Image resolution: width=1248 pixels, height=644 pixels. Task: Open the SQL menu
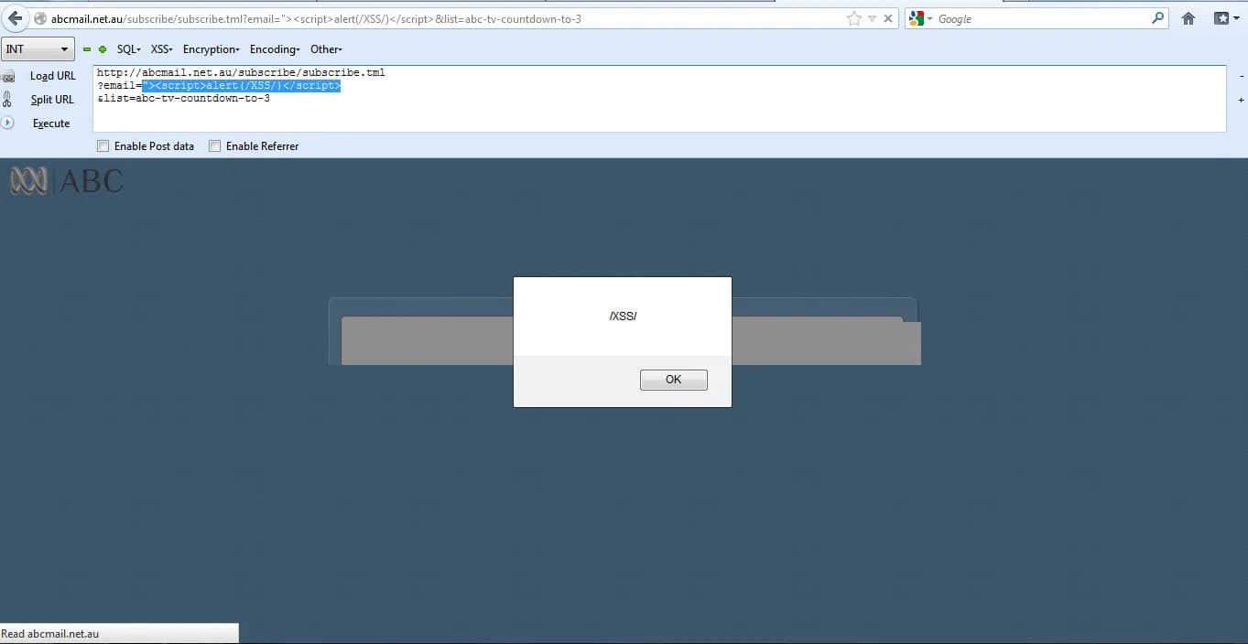(128, 49)
